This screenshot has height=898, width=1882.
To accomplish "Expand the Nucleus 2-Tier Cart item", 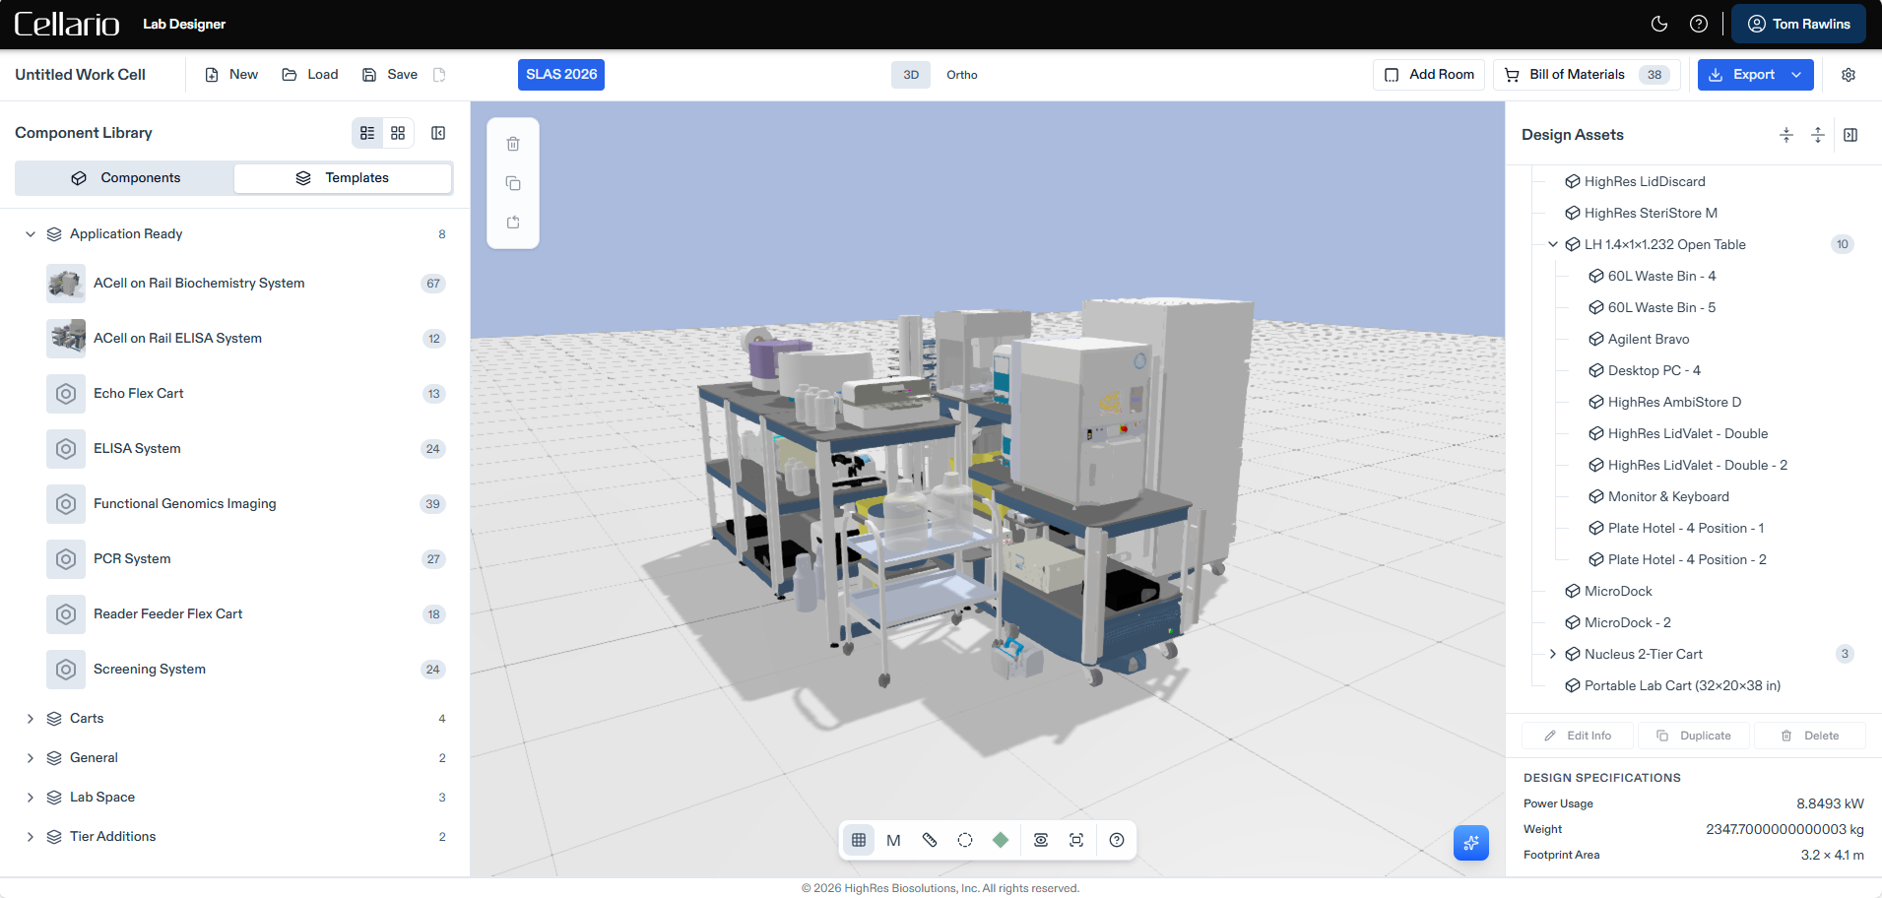I will tap(1553, 654).
